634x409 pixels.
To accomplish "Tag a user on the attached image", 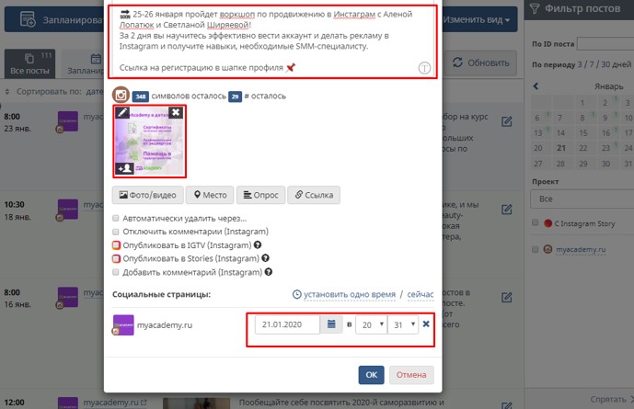I will (124, 168).
